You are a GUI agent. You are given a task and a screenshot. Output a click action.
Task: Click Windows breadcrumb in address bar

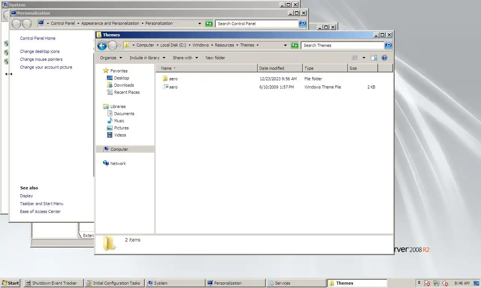[x=201, y=45]
